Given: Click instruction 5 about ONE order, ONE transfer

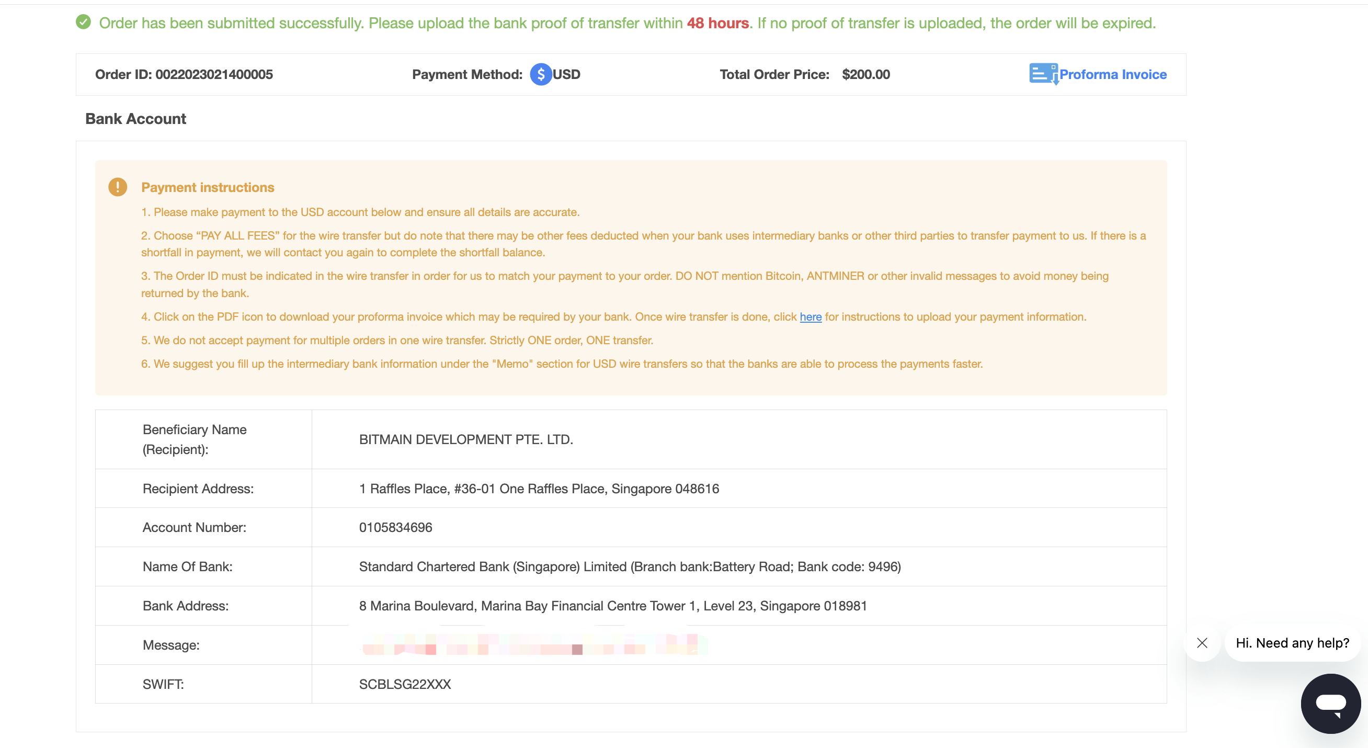Looking at the screenshot, I should click(397, 341).
